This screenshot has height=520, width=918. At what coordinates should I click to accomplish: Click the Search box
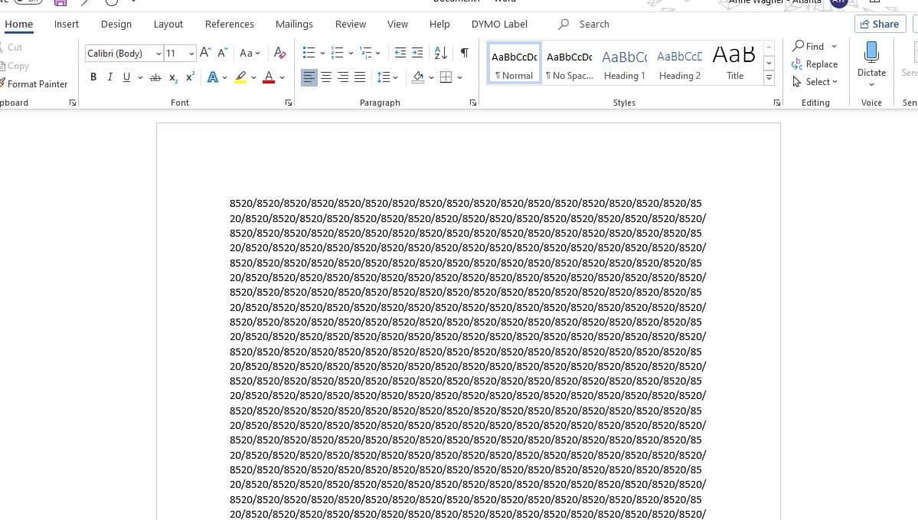click(x=584, y=24)
